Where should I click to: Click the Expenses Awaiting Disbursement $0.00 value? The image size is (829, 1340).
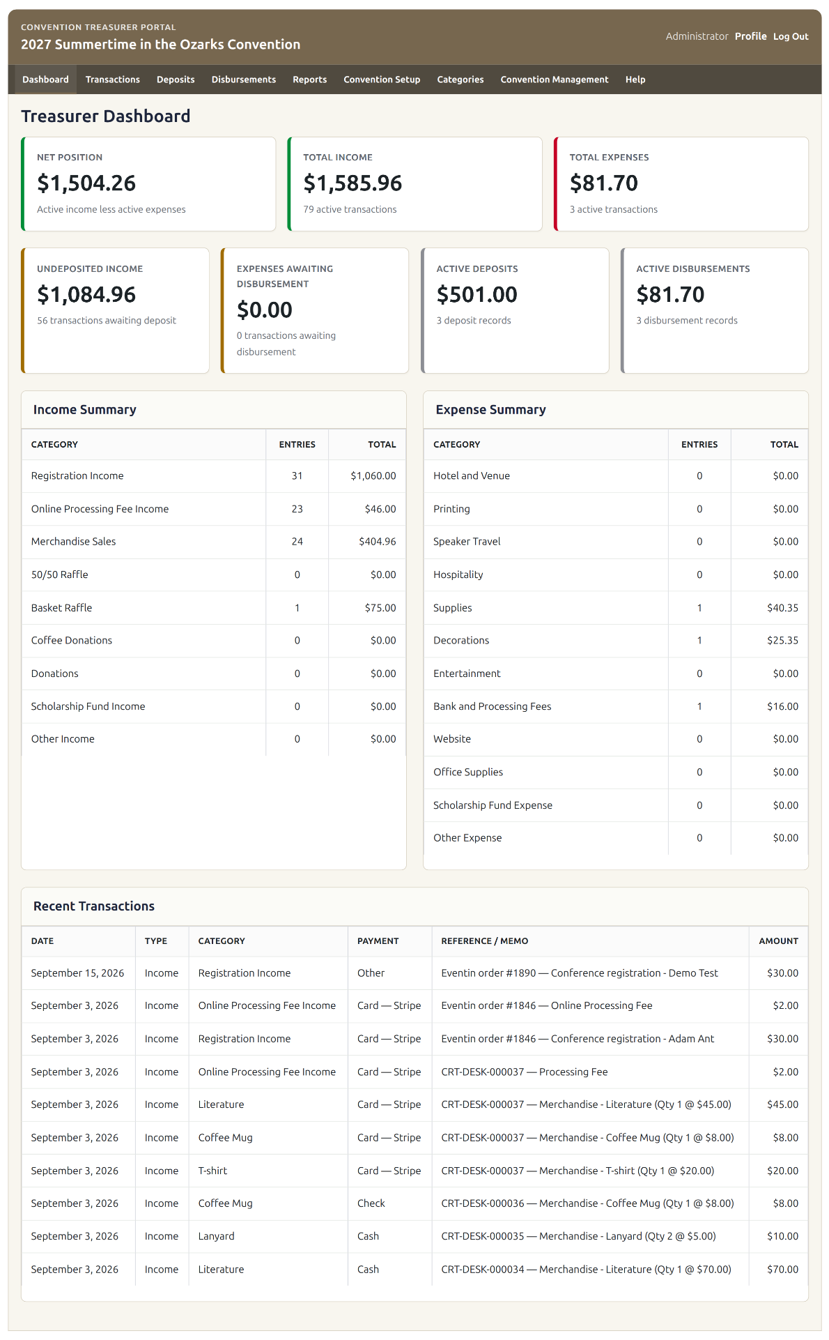(265, 310)
